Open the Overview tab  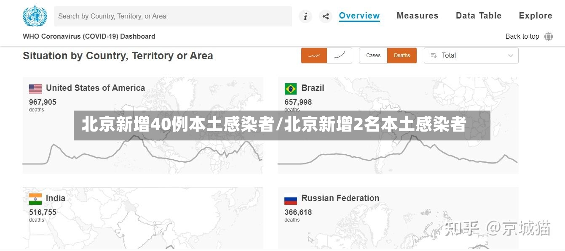click(x=359, y=16)
